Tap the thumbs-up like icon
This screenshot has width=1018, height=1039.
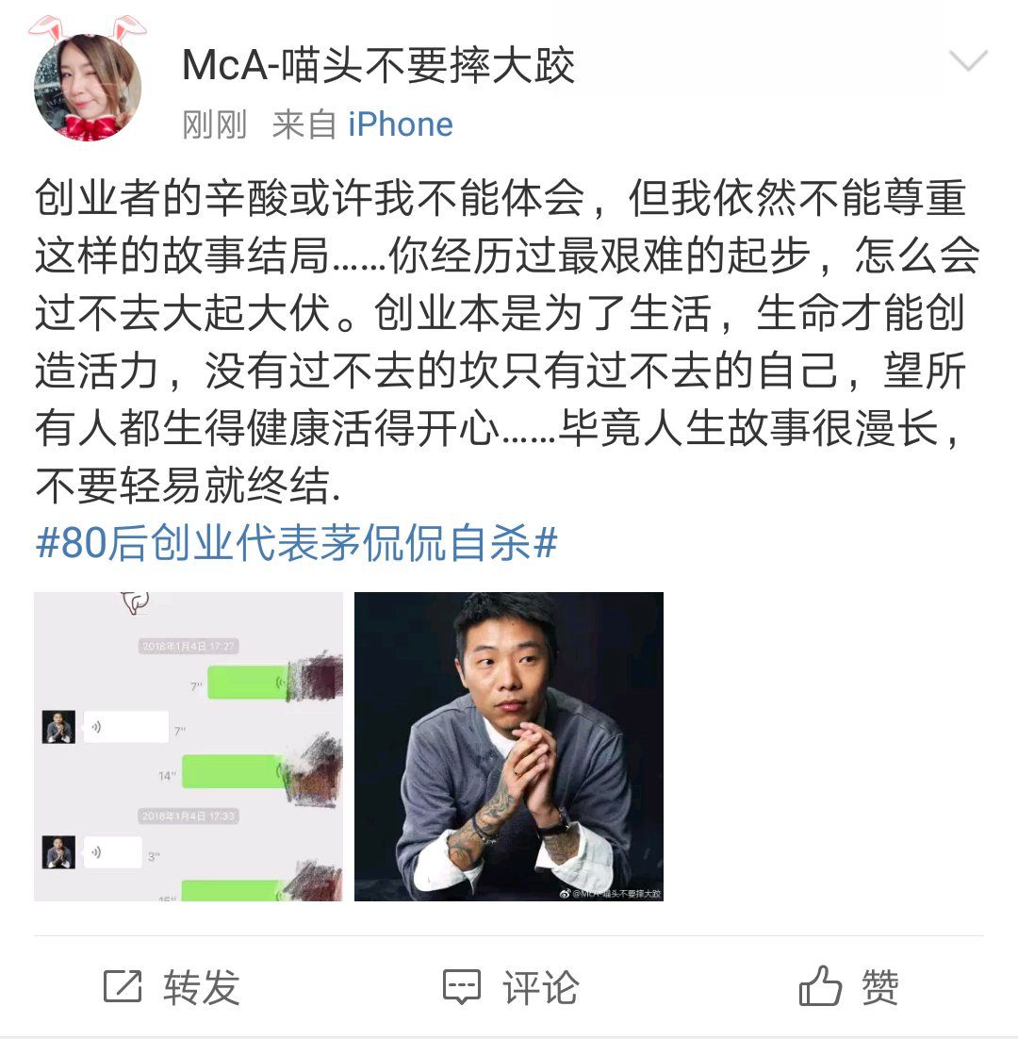point(820,985)
